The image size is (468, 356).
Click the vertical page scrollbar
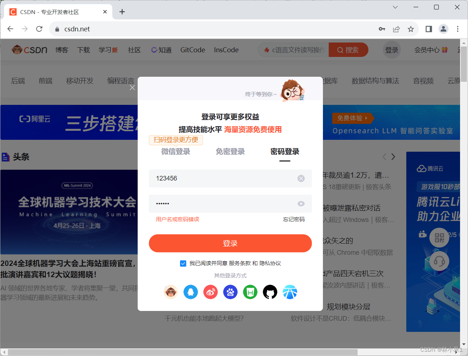(464, 65)
